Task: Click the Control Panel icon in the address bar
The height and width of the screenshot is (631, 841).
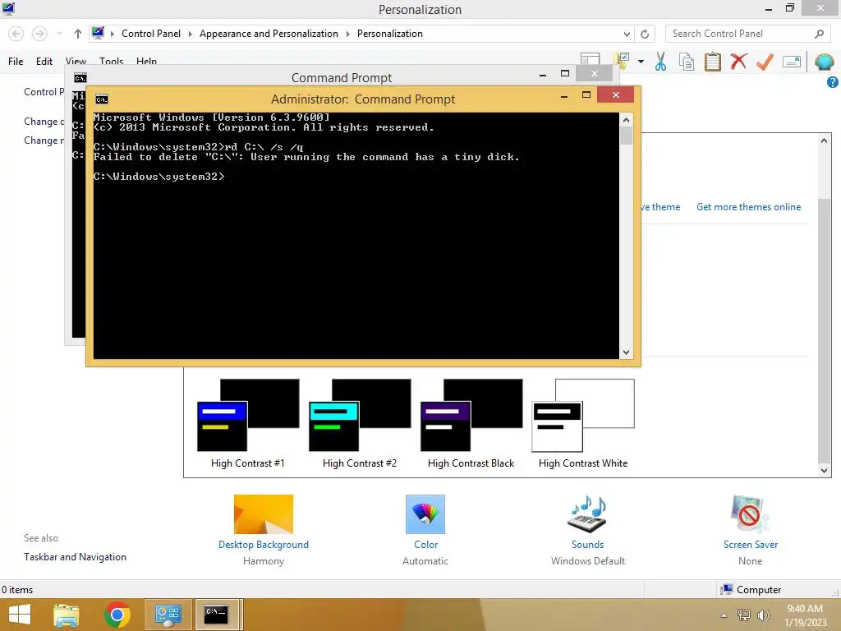Action: [98, 33]
